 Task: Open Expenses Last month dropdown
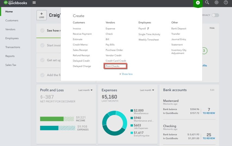[x=147, y=90]
